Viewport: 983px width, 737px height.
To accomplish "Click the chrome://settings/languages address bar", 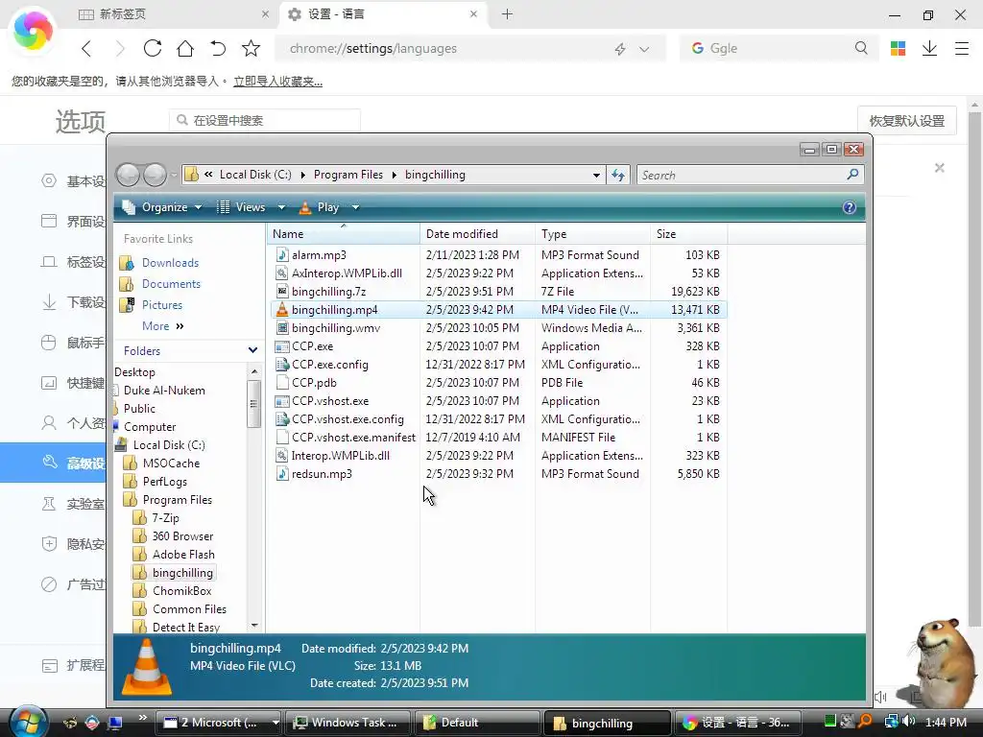I will pos(470,49).
